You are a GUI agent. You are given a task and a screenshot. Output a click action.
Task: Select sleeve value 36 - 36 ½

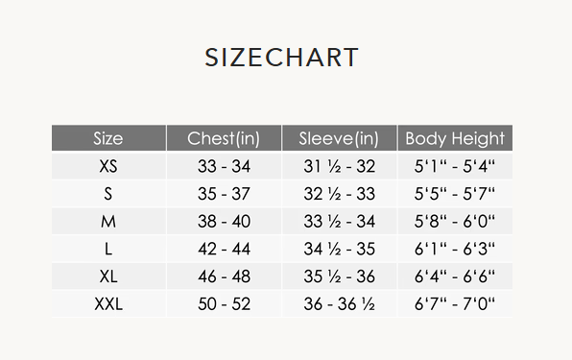point(339,303)
